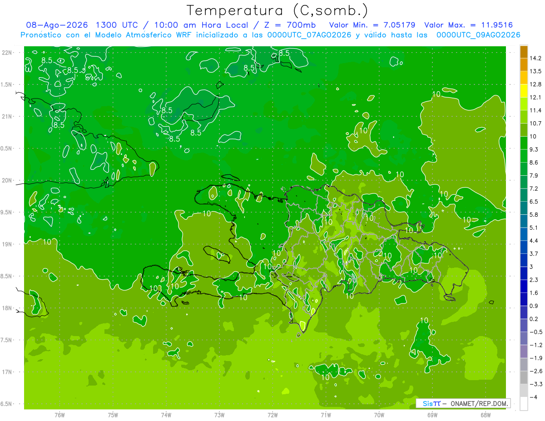Click the "10:00 am Hora Local" text
Screen dimensions: 545x421
tap(201, 25)
